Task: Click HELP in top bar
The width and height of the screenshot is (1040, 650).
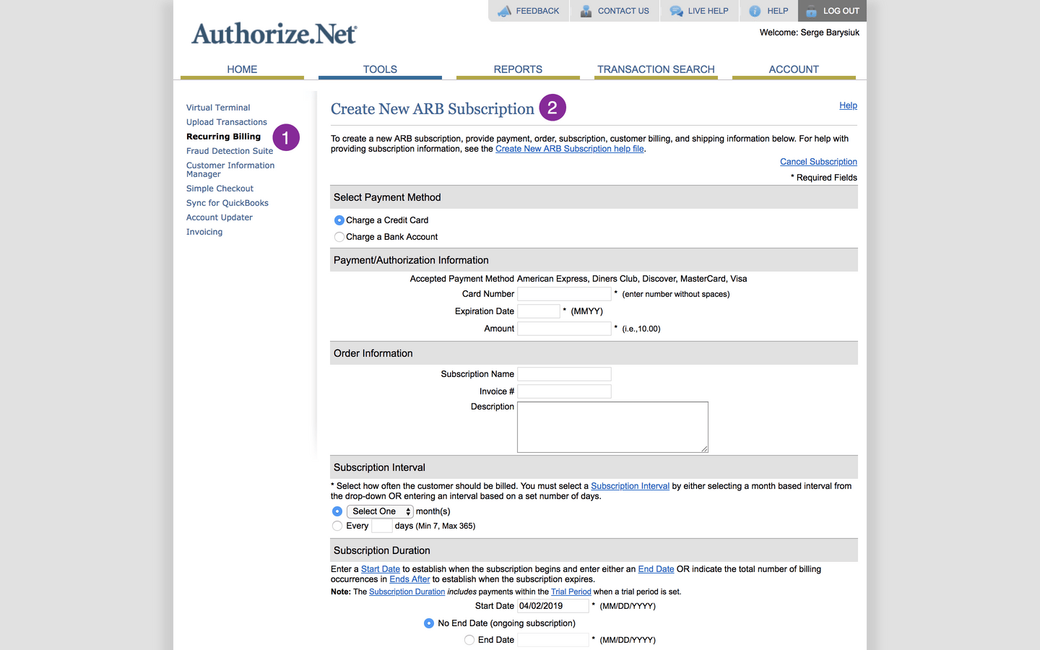Action: [778, 11]
